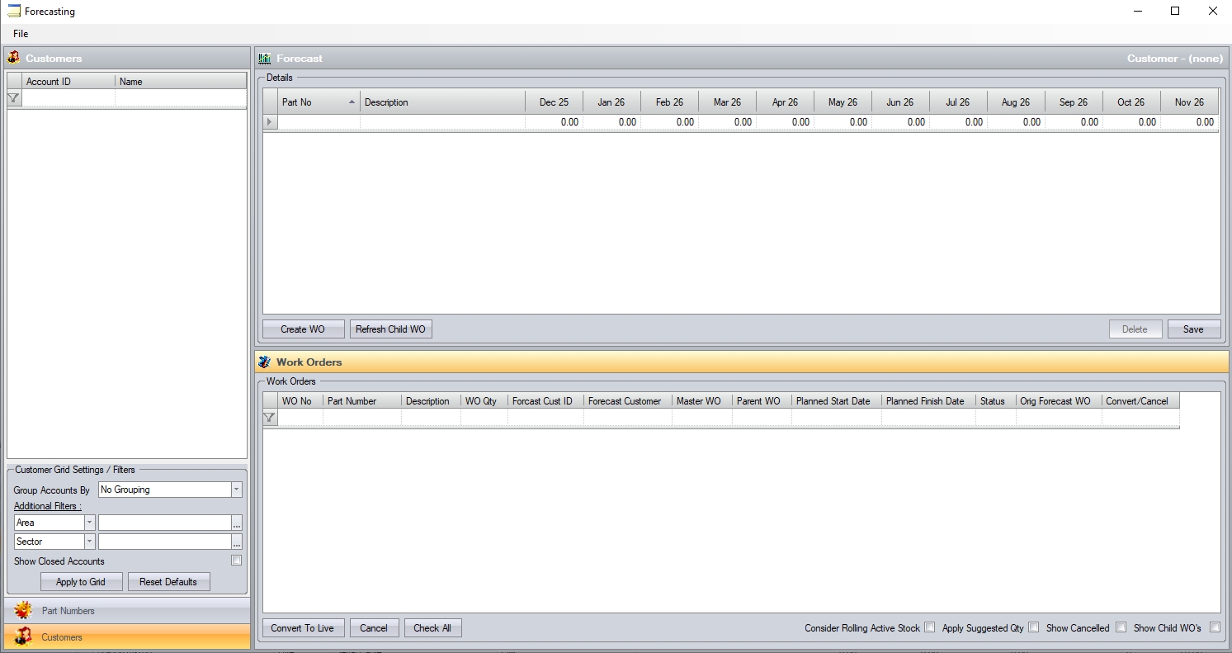Screen dimensions: 1232x653
Task: Click the Reset Defaults button
Action: [168, 582]
